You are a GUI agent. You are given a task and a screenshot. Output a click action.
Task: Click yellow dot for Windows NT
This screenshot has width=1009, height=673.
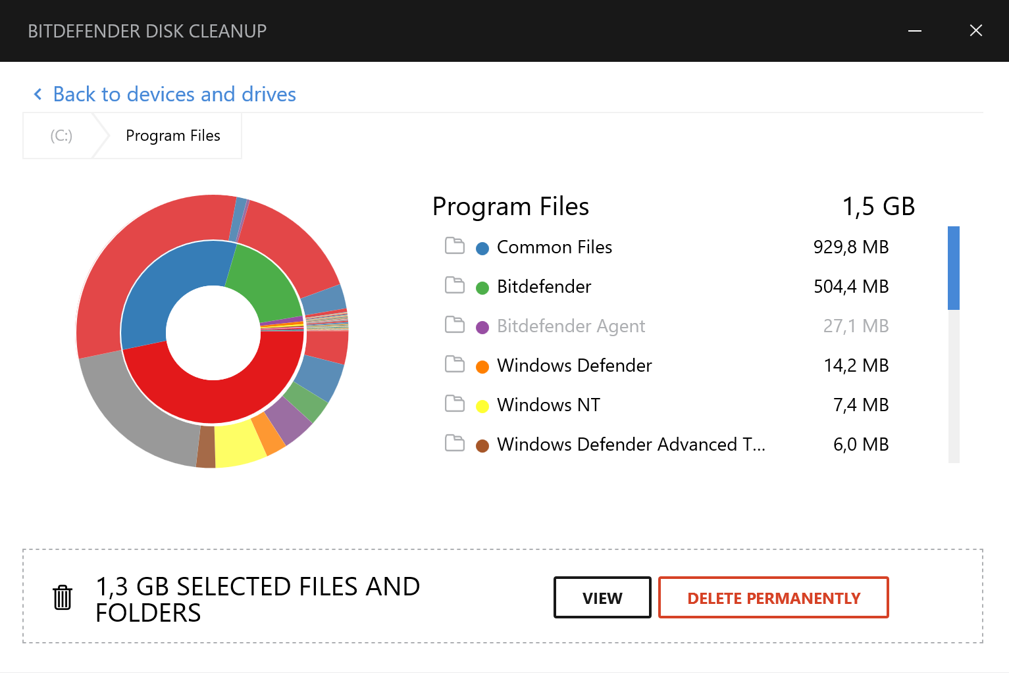pos(482,406)
